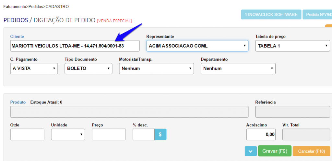Click the PEDIDOS heading link
Screen dimensions: 332x161
16,20
